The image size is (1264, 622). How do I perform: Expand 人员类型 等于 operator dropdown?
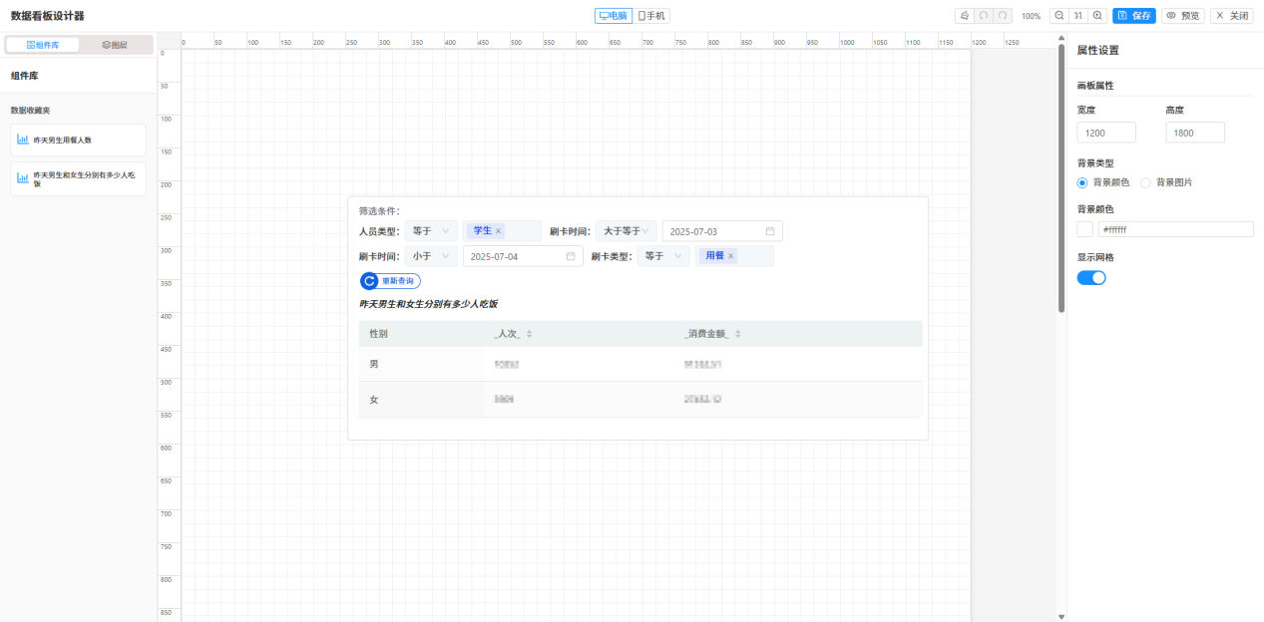click(x=431, y=231)
